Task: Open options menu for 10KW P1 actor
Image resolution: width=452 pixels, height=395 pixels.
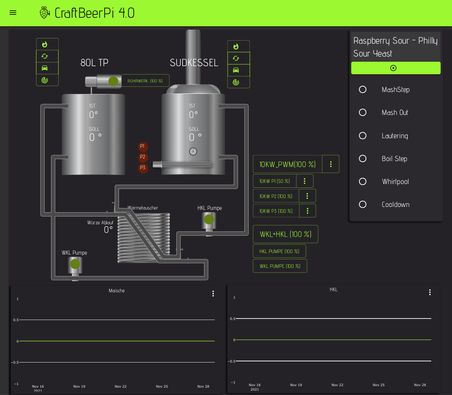Action: [x=305, y=181]
